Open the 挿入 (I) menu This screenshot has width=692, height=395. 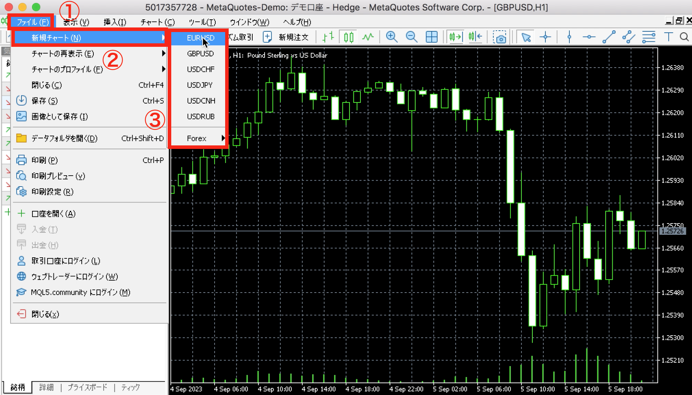[115, 22]
